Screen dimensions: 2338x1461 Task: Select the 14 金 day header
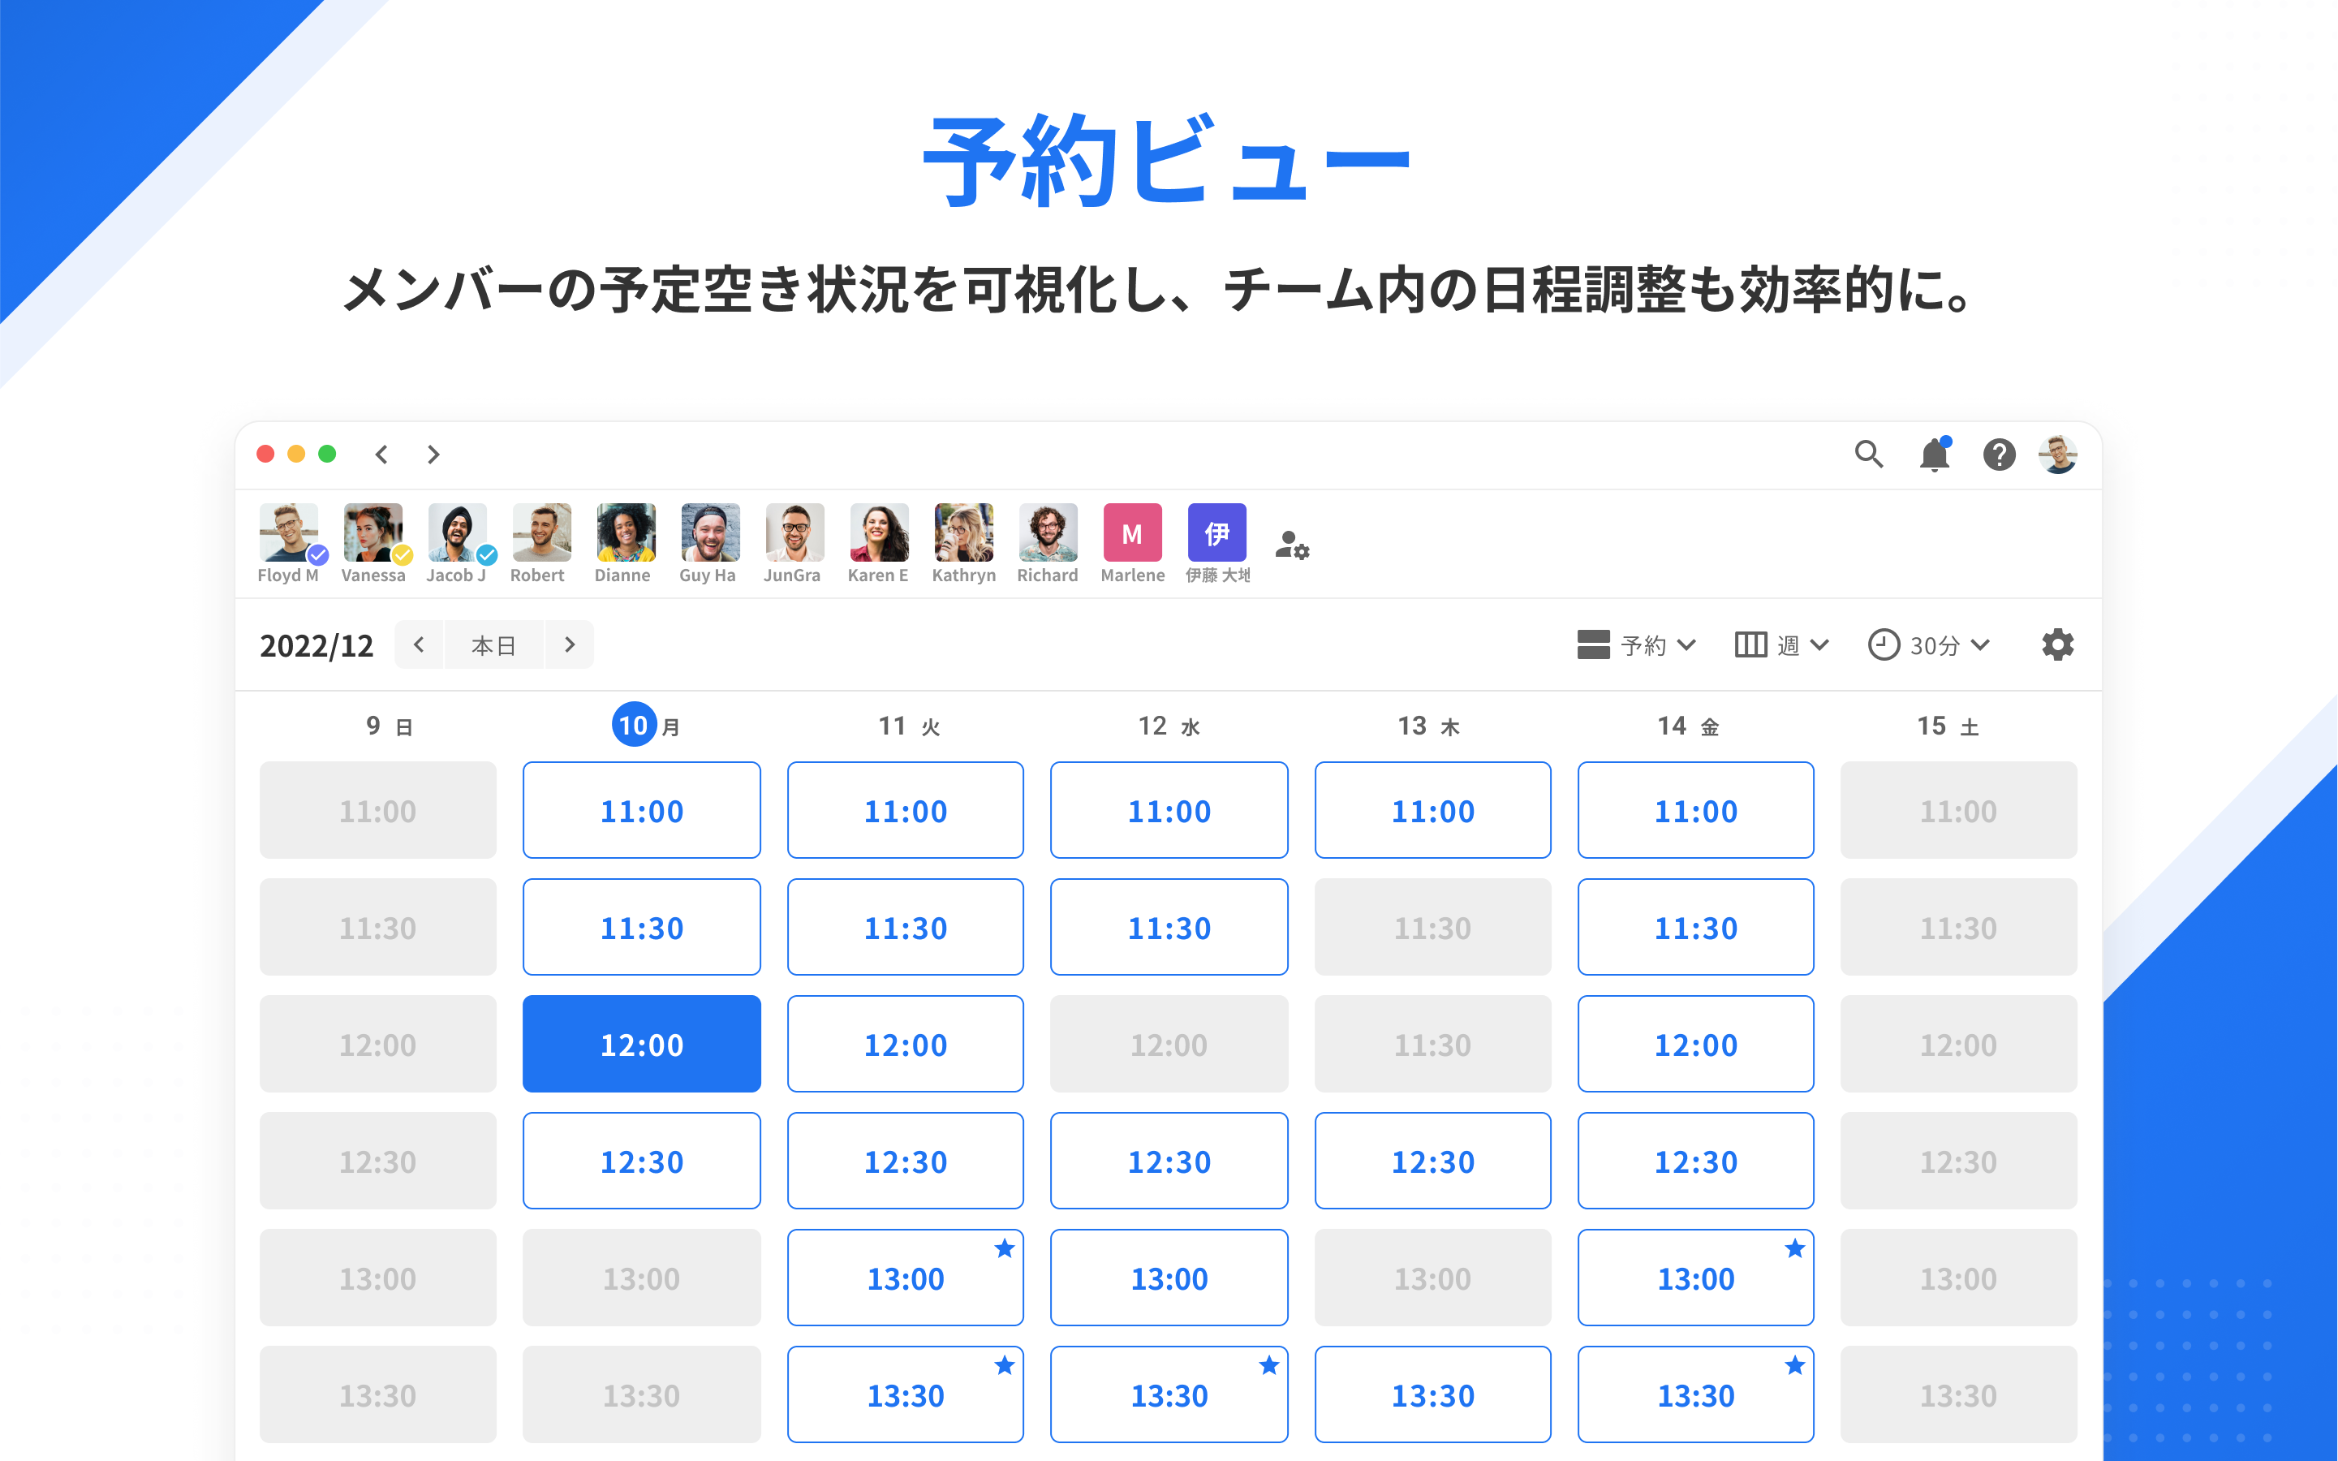click(1687, 726)
